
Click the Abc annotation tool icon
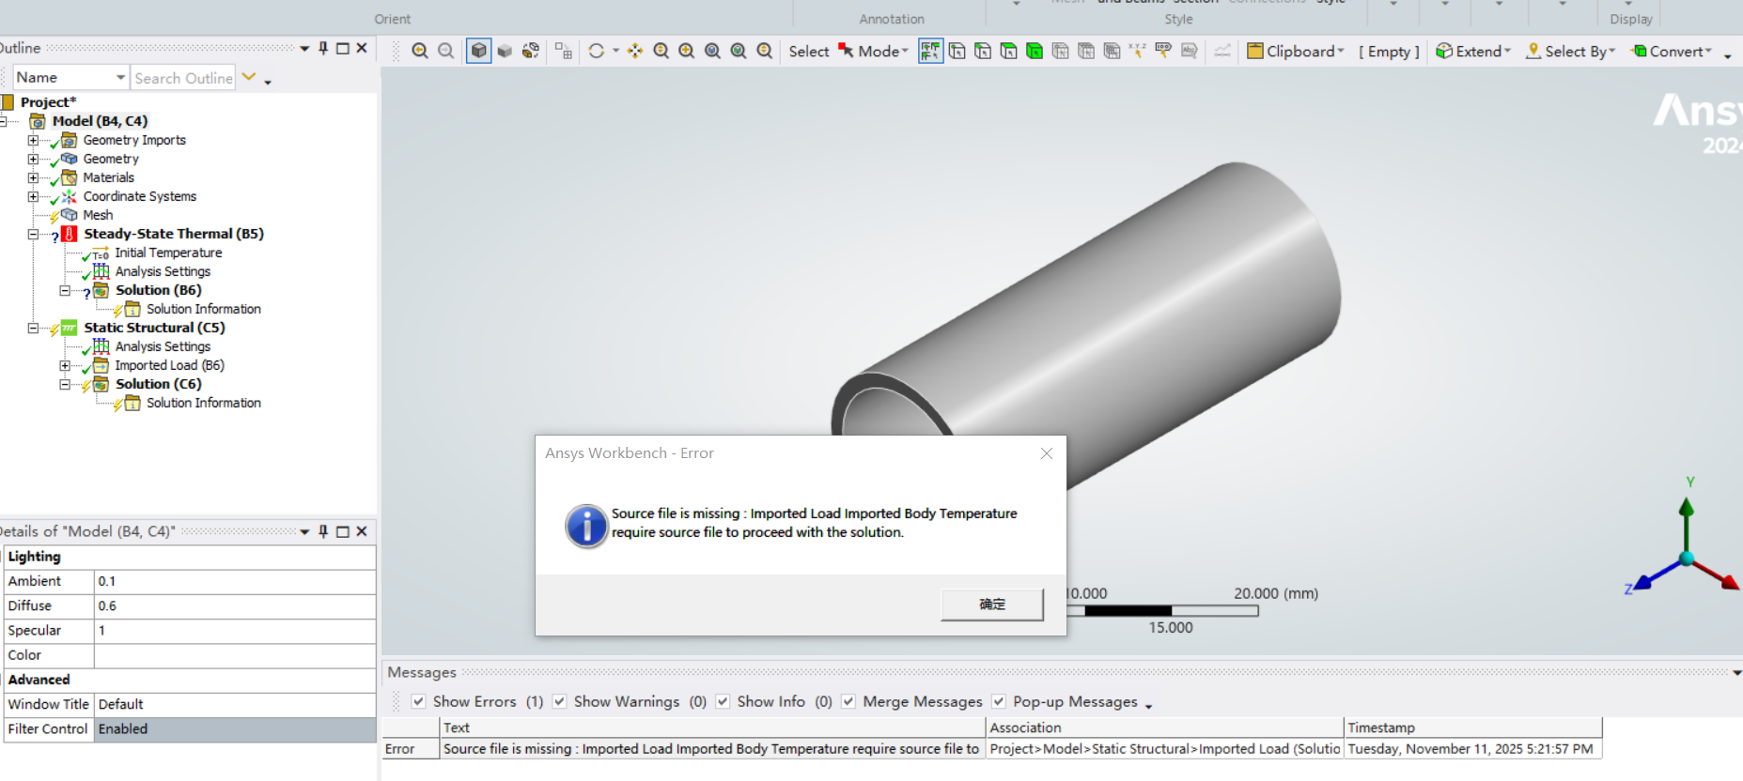click(1190, 52)
